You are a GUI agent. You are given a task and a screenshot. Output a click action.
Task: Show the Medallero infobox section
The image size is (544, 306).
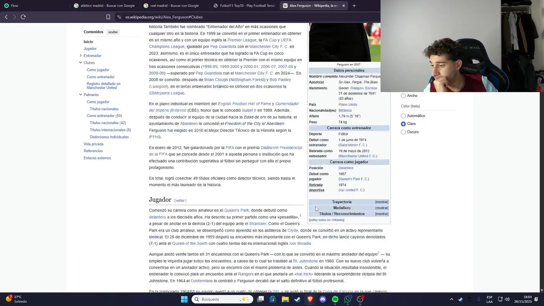(382, 208)
